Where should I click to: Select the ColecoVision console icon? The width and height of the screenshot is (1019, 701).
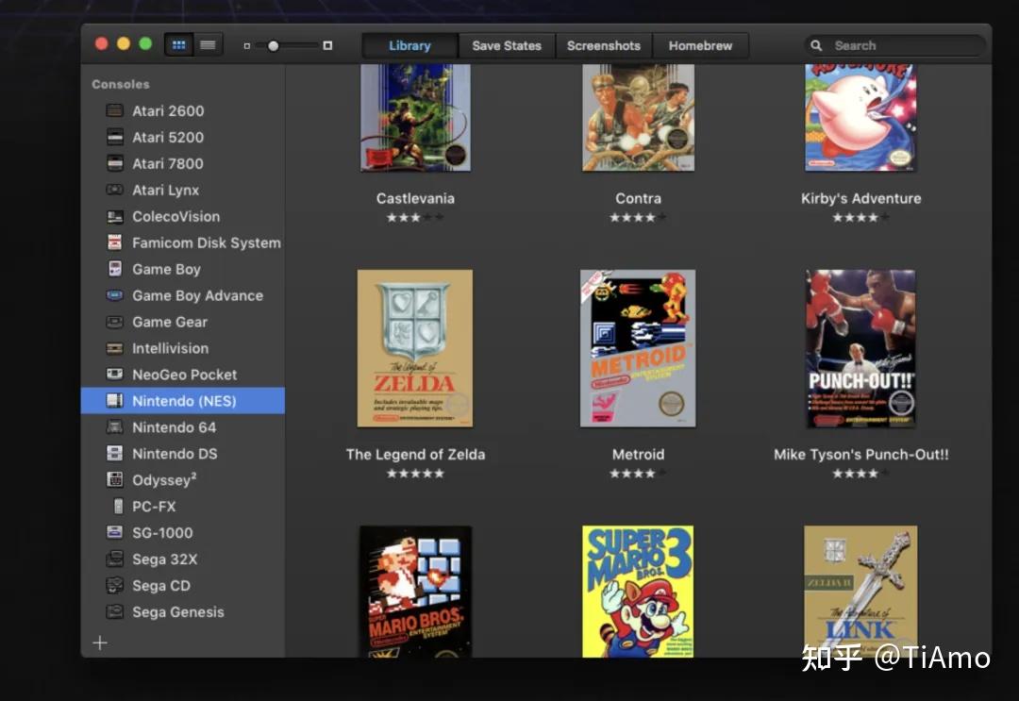(x=114, y=216)
